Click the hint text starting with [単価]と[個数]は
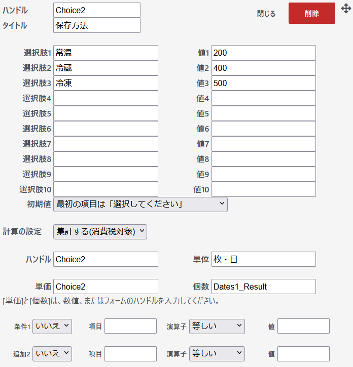The width and height of the screenshot is (353, 367). click(111, 301)
